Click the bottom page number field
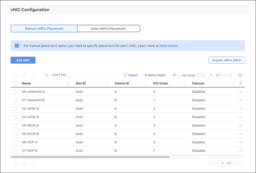 pos(222,163)
